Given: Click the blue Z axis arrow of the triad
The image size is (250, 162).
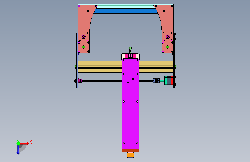Looking at the screenshot, I should [18, 150].
